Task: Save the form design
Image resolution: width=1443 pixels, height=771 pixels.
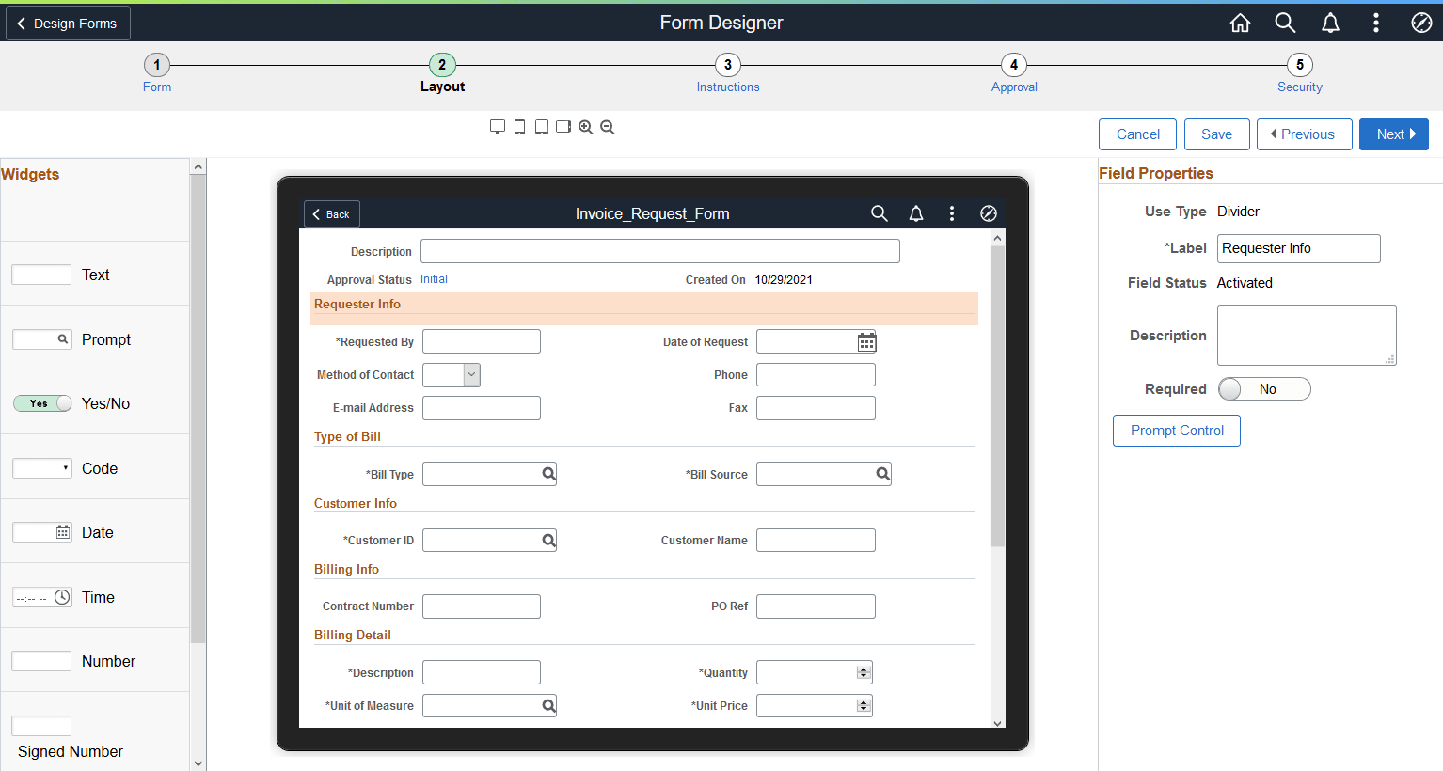Action: (1216, 134)
